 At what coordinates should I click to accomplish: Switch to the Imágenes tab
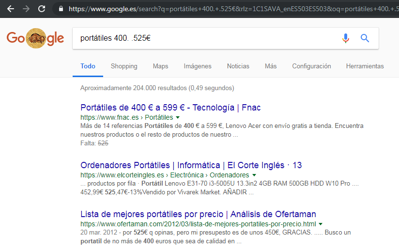[x=198, y=66]
